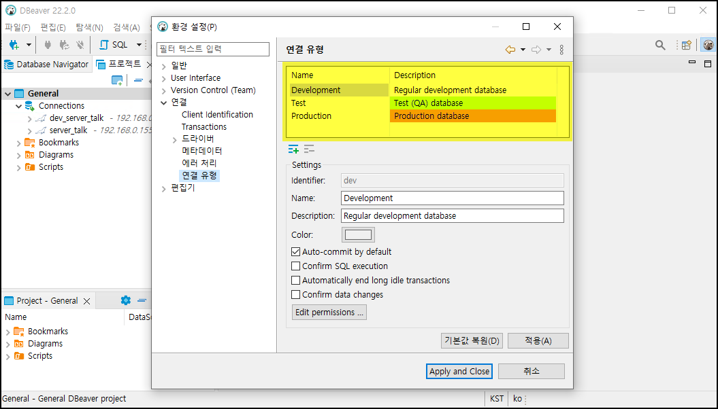This screenshot has width=718, height=409.
Task: Expand the 일반 preferences category
Action: [x=163, y=67]
